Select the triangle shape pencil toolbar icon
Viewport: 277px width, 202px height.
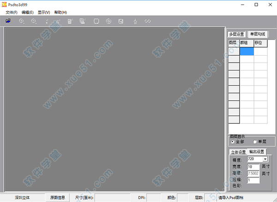coord(58,21)
